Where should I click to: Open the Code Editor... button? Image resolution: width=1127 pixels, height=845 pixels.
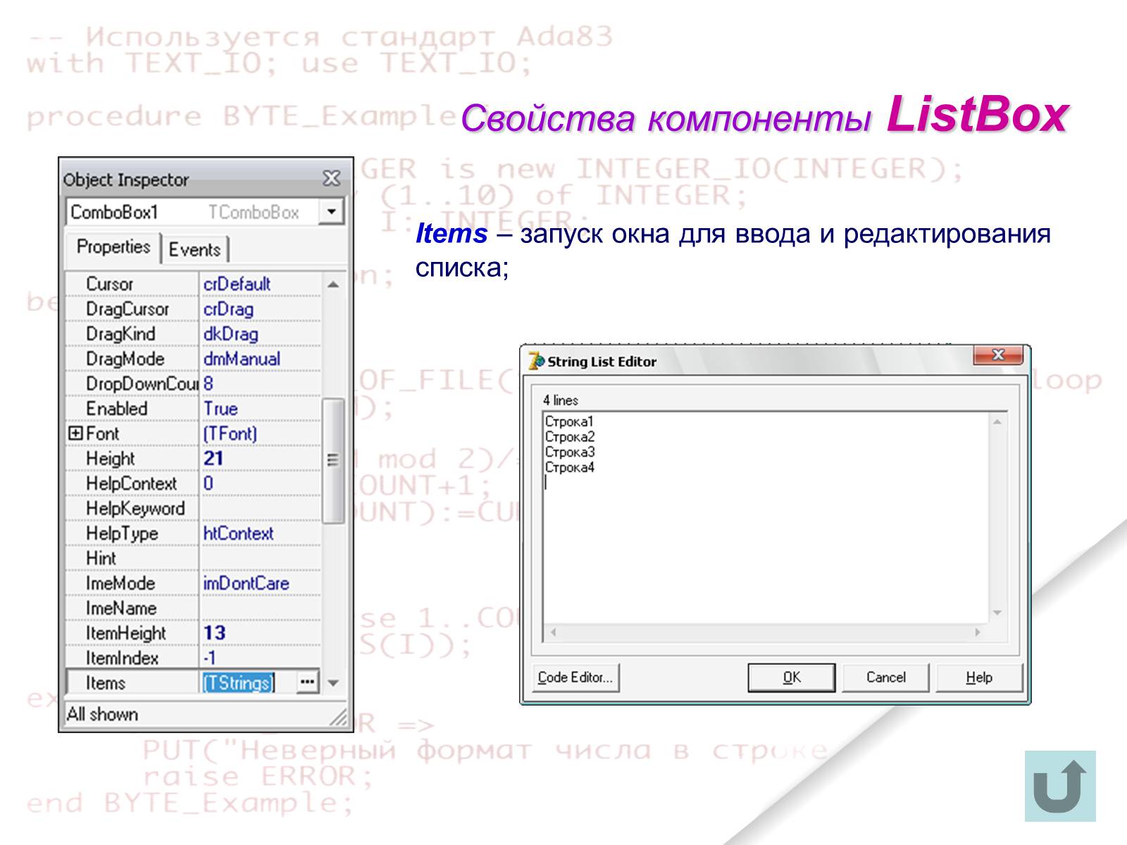pos(575,677)
